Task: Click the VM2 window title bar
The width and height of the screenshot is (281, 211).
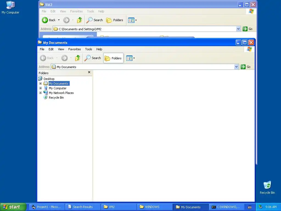Action: 138,4
